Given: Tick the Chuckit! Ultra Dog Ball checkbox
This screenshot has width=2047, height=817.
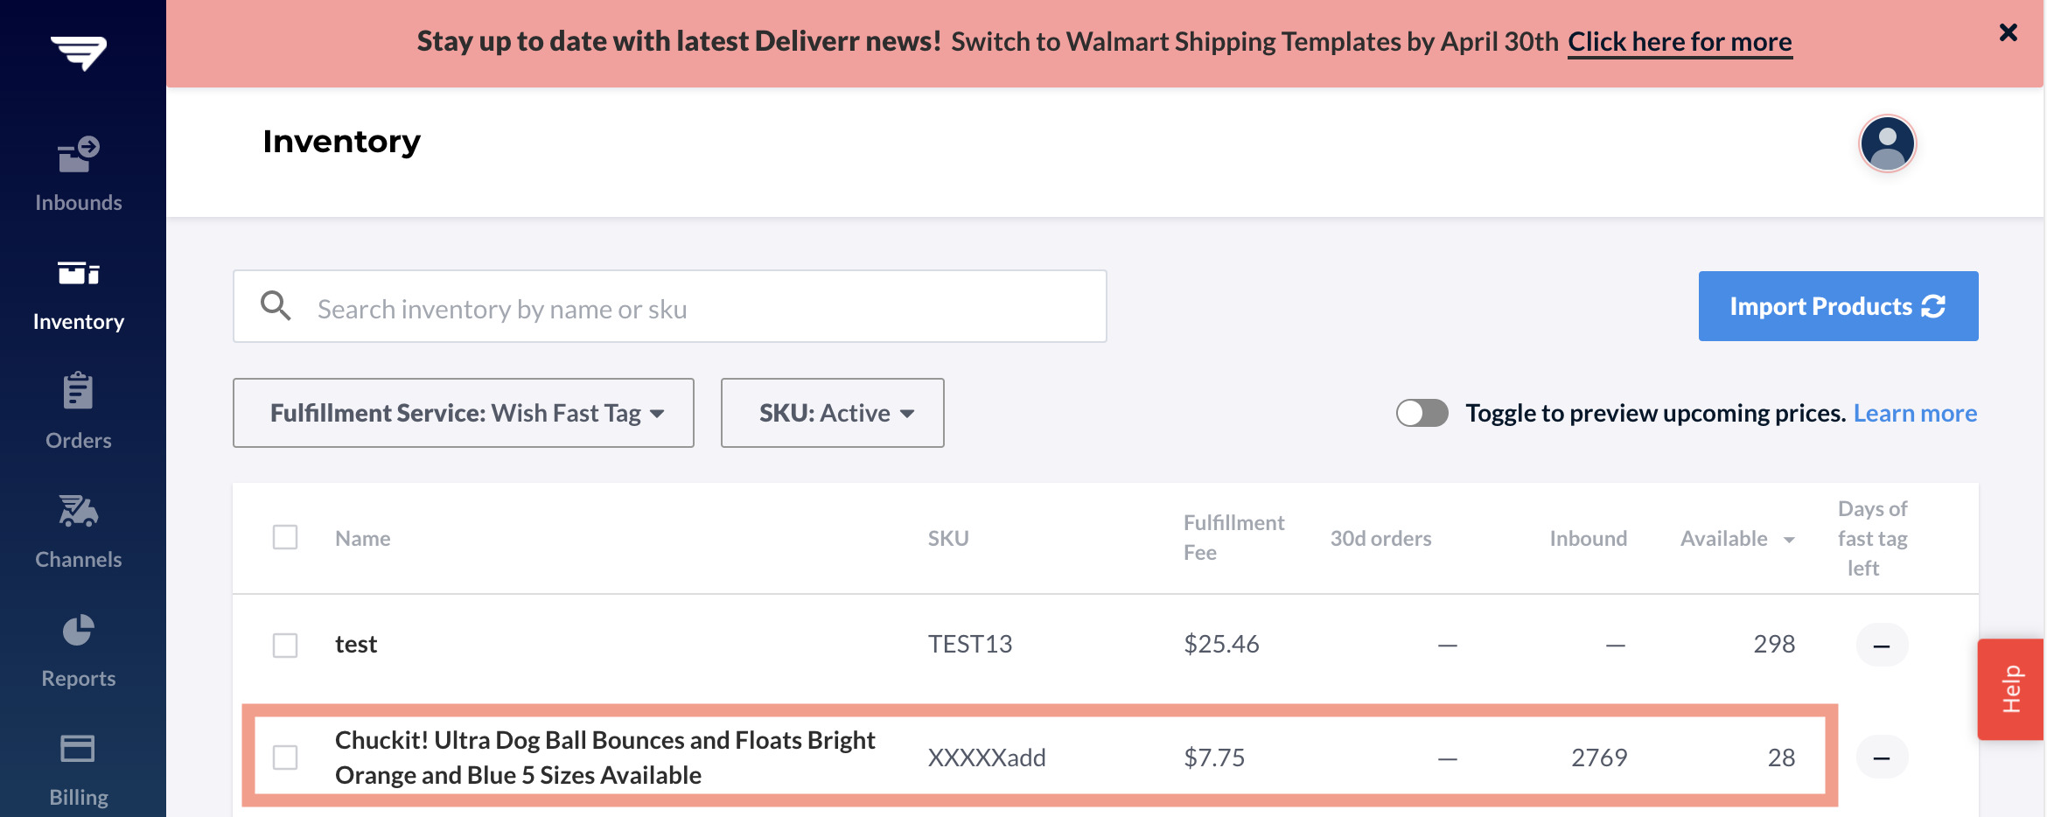Looking at the screenshot, I should point(285,758).
